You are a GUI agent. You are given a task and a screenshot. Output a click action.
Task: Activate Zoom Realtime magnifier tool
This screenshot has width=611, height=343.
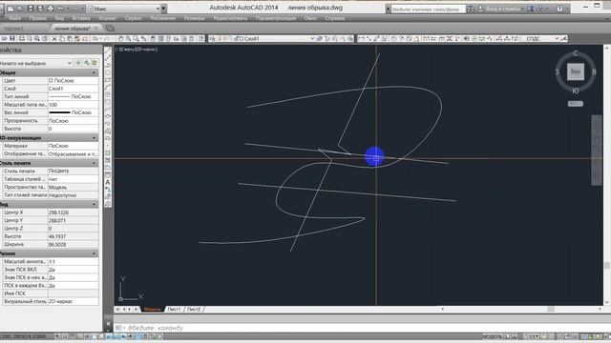[128, 38]
